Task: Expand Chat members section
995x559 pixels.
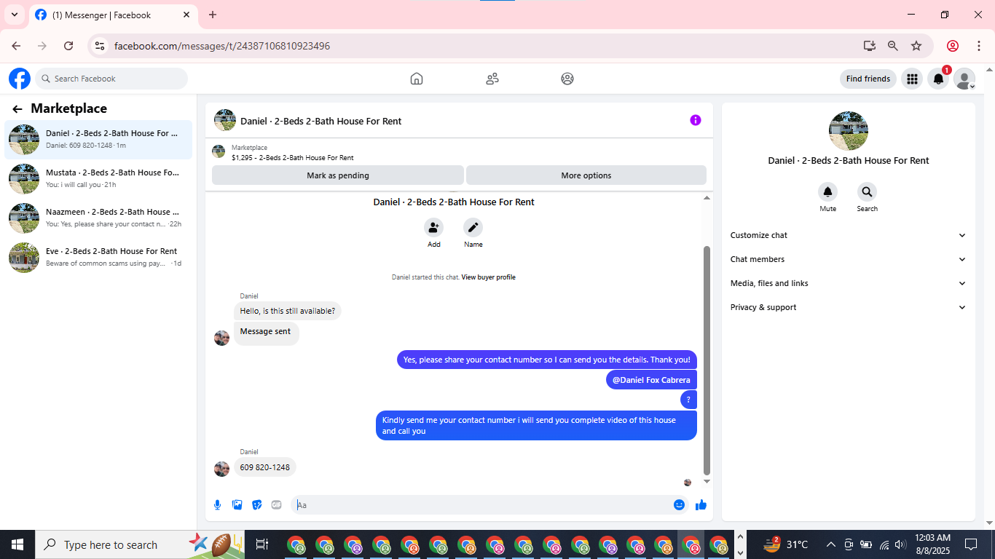Action: coord(848,259)
